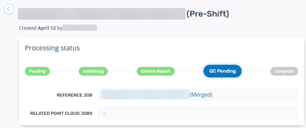Open the (Merged) reference job link

(x=201, y=95)
